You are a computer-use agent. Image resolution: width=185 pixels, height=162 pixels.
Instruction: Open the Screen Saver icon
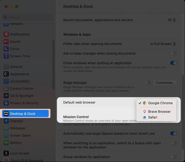[6, 136]
